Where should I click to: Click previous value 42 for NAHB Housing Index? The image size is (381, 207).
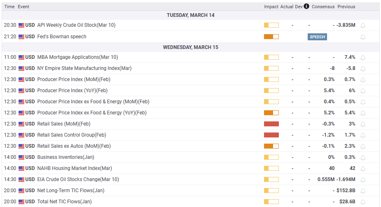click(x=353, y=168)
